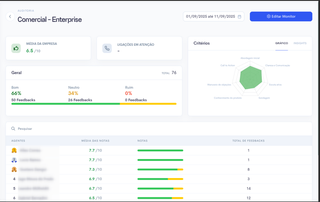Viewport: 320px width, 202px height.
Task: Click the phone icon in Ligações em Atenção
Action: [107, 48]
